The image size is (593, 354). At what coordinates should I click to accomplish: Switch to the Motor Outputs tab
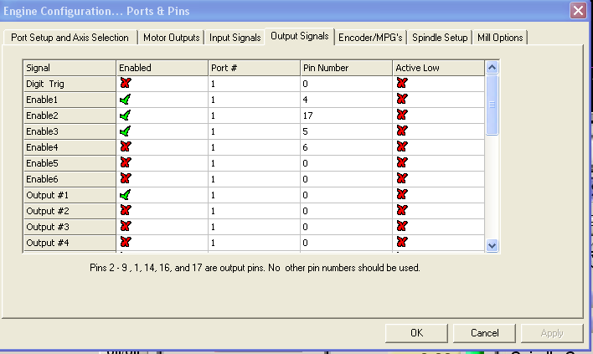(170, 38)
